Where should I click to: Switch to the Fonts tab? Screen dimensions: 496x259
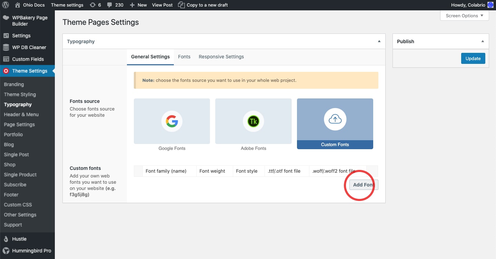(x=184, y=57)
